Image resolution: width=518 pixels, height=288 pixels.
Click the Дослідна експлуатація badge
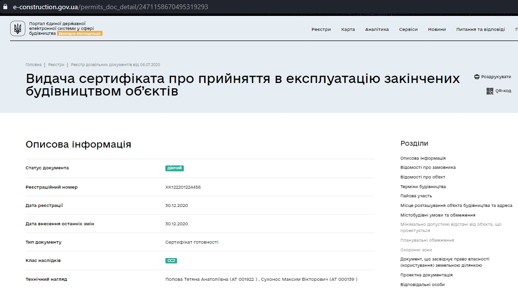click(80, 33)
